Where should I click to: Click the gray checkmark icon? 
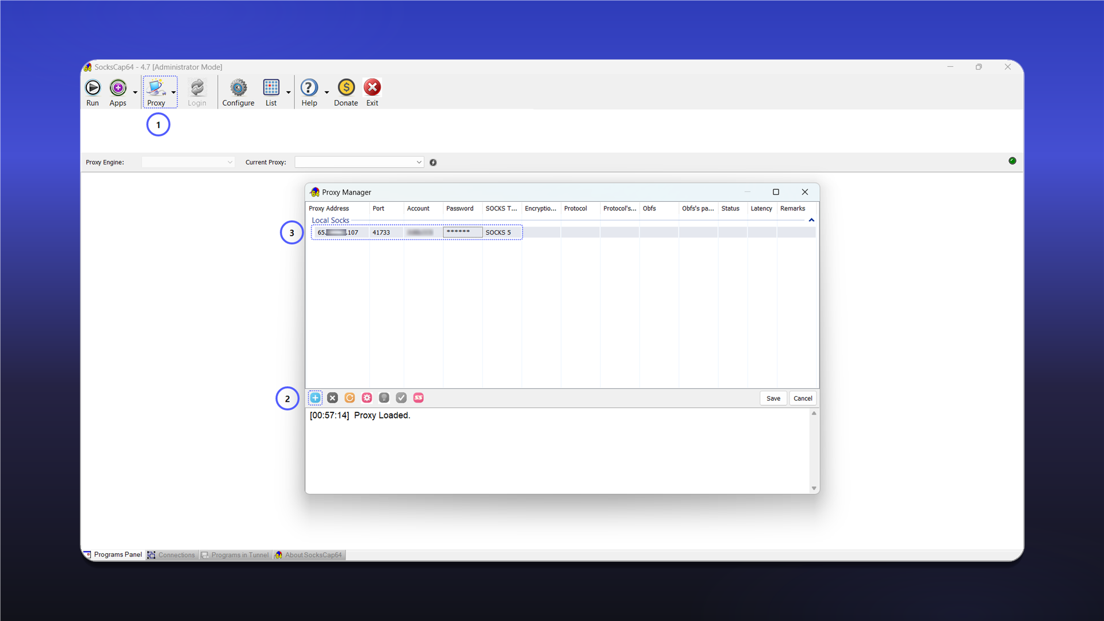pyautogui.click(x=401, y=398)
